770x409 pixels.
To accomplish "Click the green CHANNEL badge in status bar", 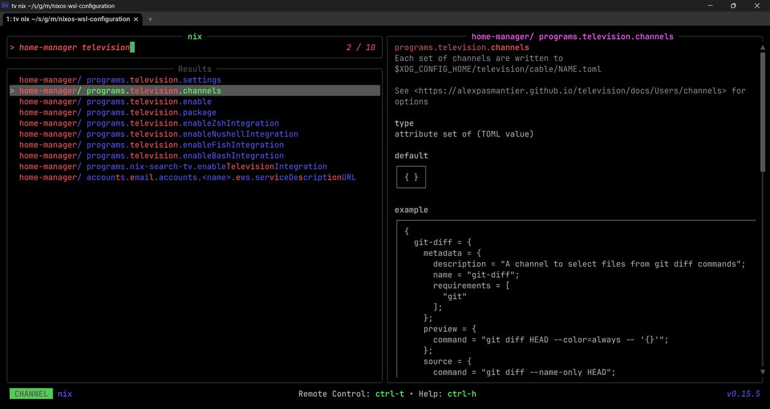I will (31, 394).
